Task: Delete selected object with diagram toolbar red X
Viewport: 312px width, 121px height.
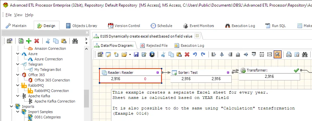Action: (187, 54)
